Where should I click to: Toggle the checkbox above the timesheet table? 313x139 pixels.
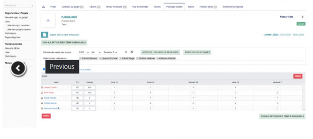click(44, 69)
